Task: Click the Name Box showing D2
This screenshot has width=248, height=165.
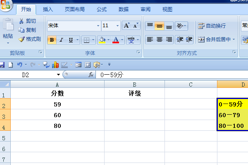Action: pos(28,75)
